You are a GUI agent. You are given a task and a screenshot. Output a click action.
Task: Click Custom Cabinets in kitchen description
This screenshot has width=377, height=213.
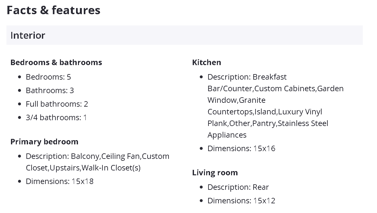pos(285,89)
